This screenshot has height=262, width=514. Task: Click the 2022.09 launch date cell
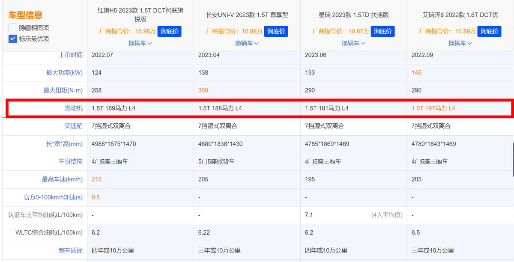point(422,55)
